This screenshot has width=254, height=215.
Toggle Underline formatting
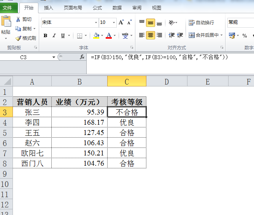click(63, 36)
